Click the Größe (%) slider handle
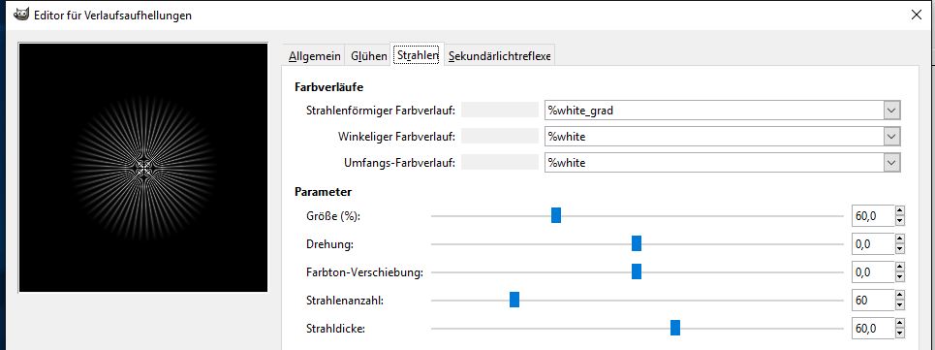The width and height of the screenshot is (935, 350). tap(556, 216)
